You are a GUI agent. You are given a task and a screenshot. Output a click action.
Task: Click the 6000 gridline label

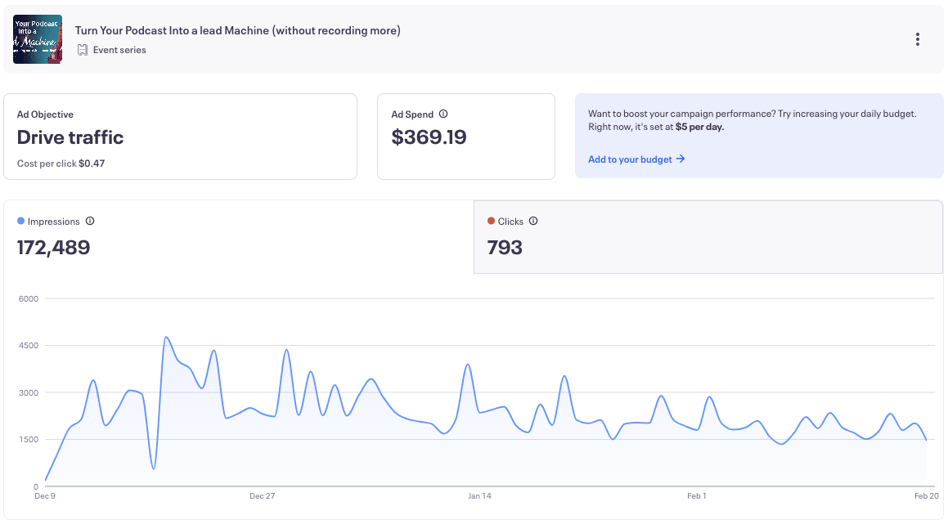coord(28,298)
